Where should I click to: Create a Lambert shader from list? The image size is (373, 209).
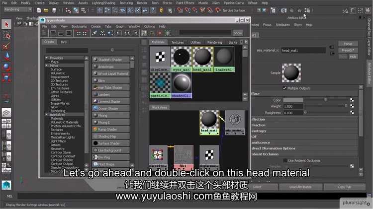point(111,94)
